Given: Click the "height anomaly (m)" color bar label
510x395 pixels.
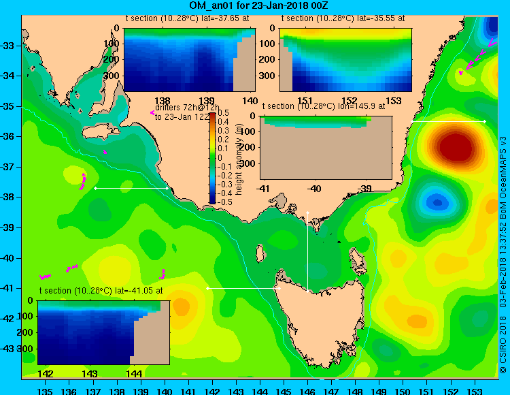Looking at the screenshot, I should click(239, 159).
